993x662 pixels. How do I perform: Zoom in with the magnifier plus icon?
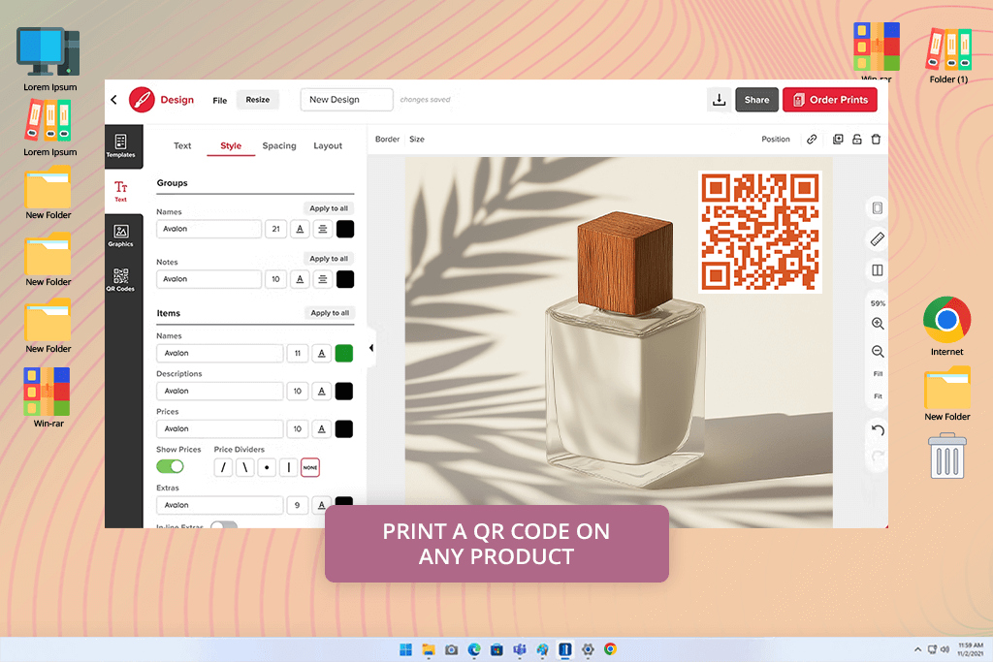click(878, 324)
